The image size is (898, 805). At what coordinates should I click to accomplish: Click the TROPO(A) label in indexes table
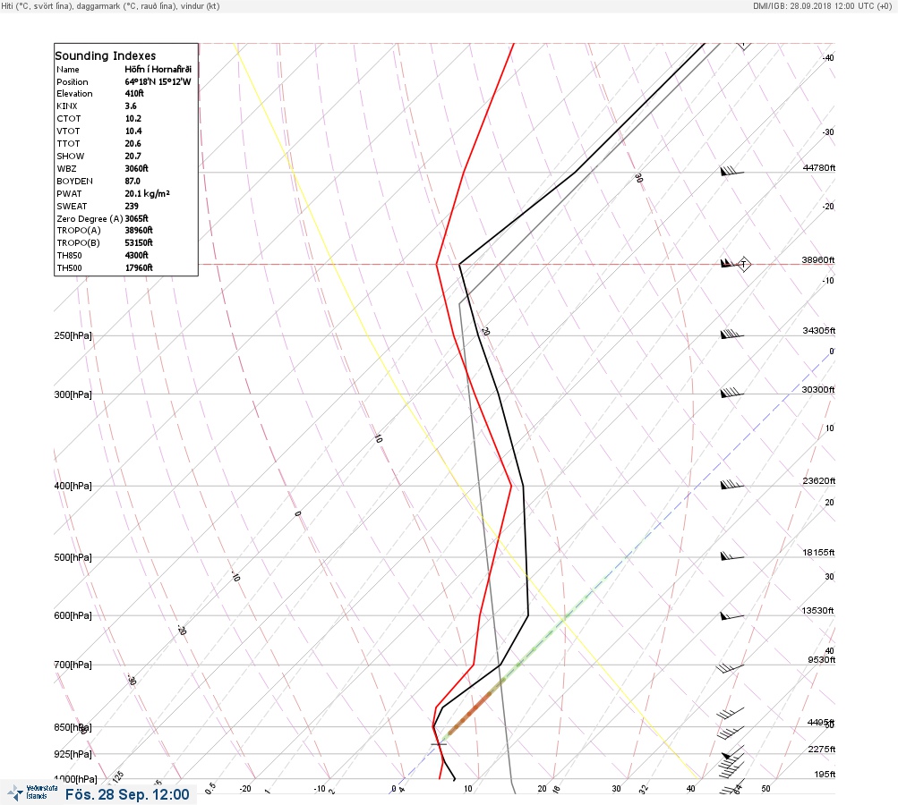79,230
